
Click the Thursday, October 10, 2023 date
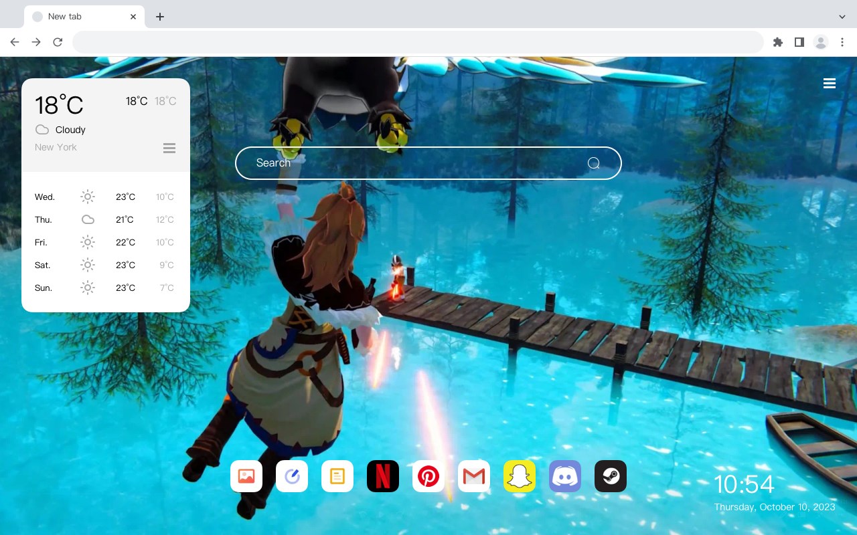[x=775, y=507]
